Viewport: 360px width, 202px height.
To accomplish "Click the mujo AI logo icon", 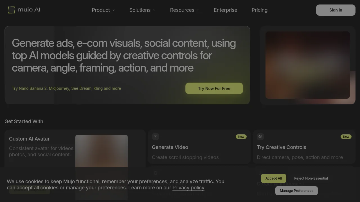I will 11,10.
